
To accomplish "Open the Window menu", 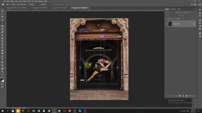I will click(40, 1).
